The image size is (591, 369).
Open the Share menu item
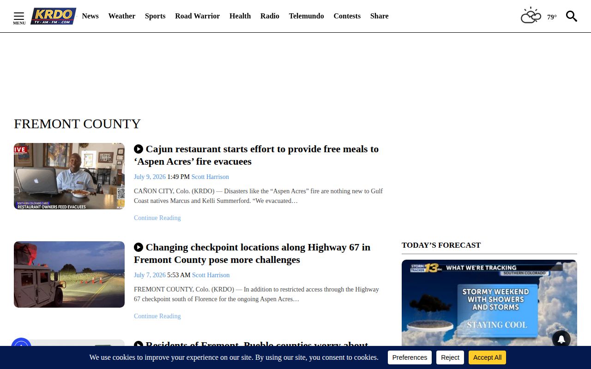click(380, 16)
